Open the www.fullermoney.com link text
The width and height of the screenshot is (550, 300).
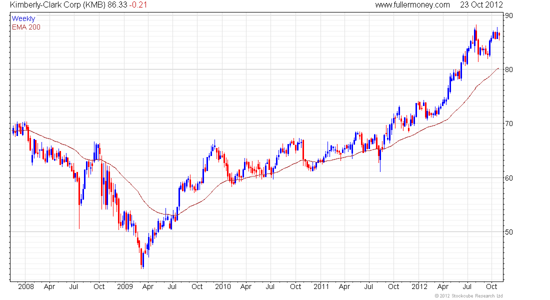(x=412, y=5)
